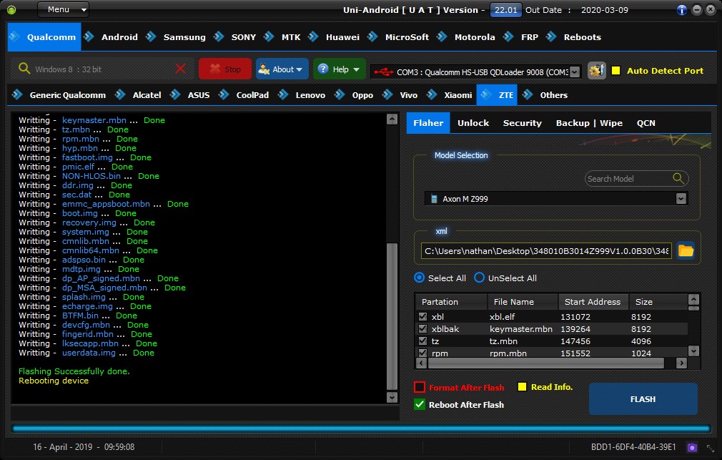
Task: Open the COM port selection dropdown
Action: pyautogui.click(x=574, y=72)
